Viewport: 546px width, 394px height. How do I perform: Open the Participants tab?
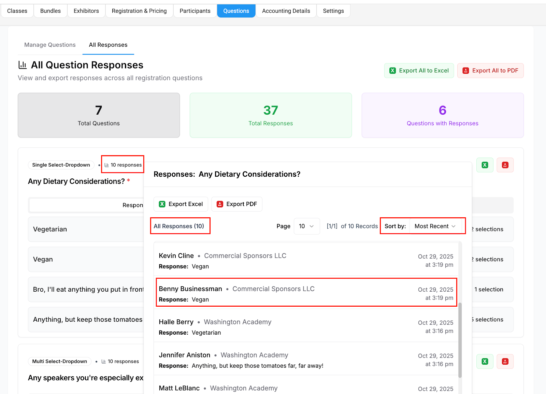click(x=195, y=11)
